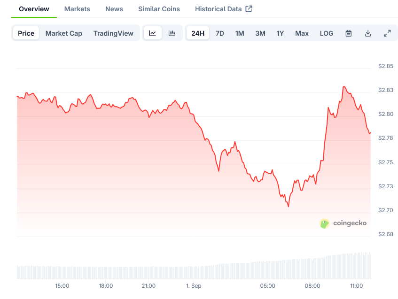The height and width of the screenshot is (299, 398).
Task: Select the Price chart mode
Action: point(26,33)
